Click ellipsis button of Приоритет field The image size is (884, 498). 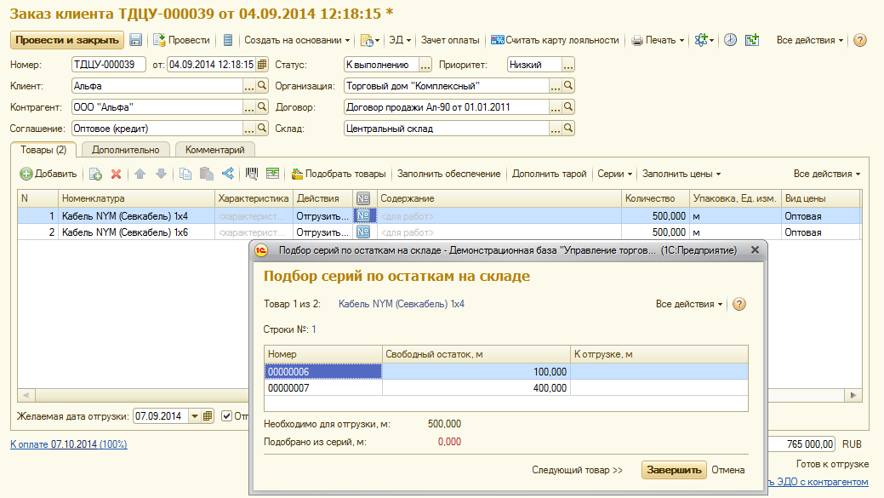[x=568, y=65]
